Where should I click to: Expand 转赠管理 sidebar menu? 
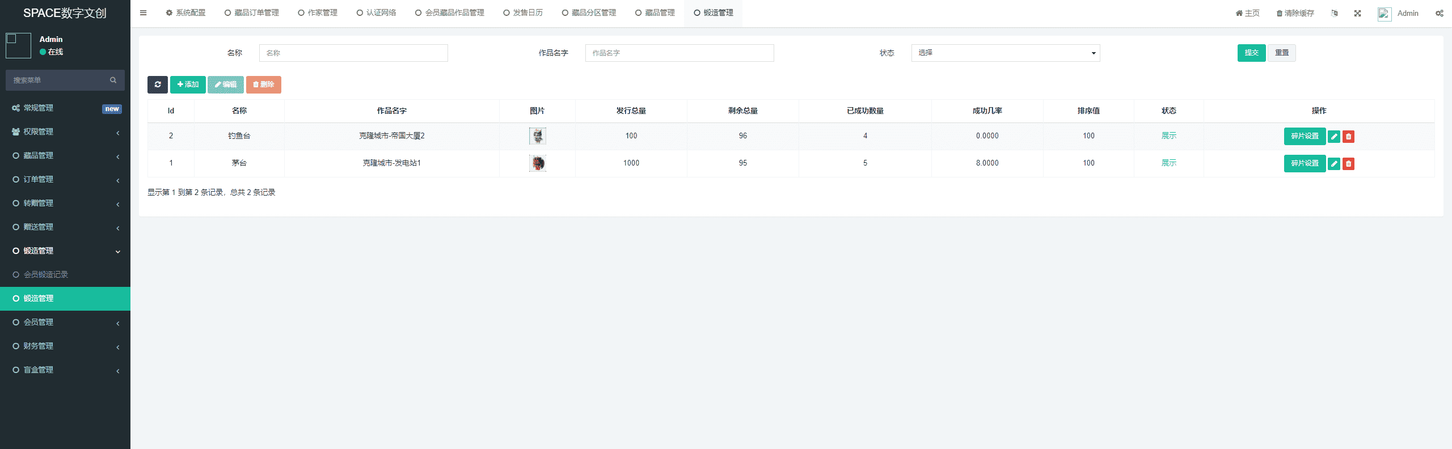click(x=65, y=203)
